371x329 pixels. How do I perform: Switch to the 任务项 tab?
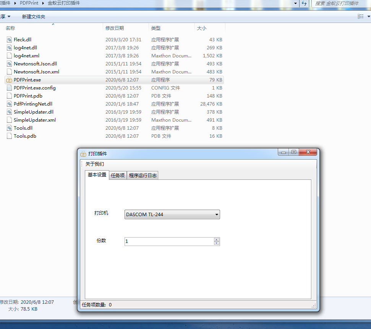point(118,176)
